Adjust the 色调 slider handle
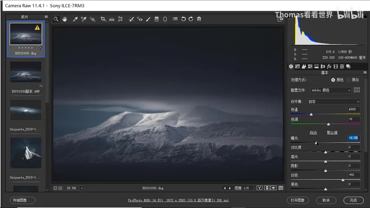The image size is (370, 208). [328, 124]
